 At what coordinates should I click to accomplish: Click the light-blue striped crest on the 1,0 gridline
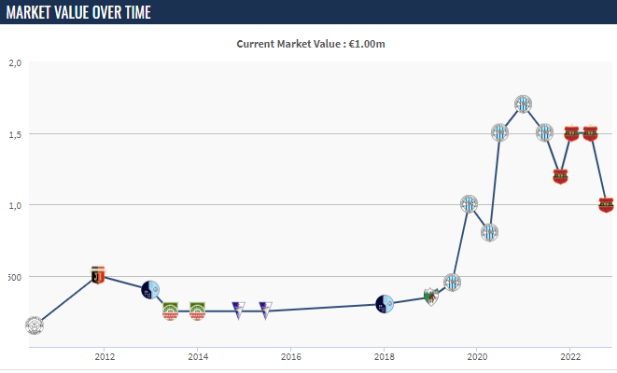pos(470,204)
